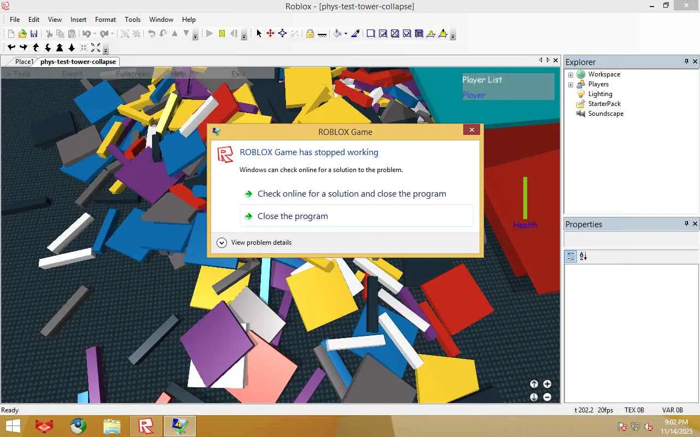Pick the Glue surface tool icon
This screenshot has height=437, width=700.
tap(383, 33)
